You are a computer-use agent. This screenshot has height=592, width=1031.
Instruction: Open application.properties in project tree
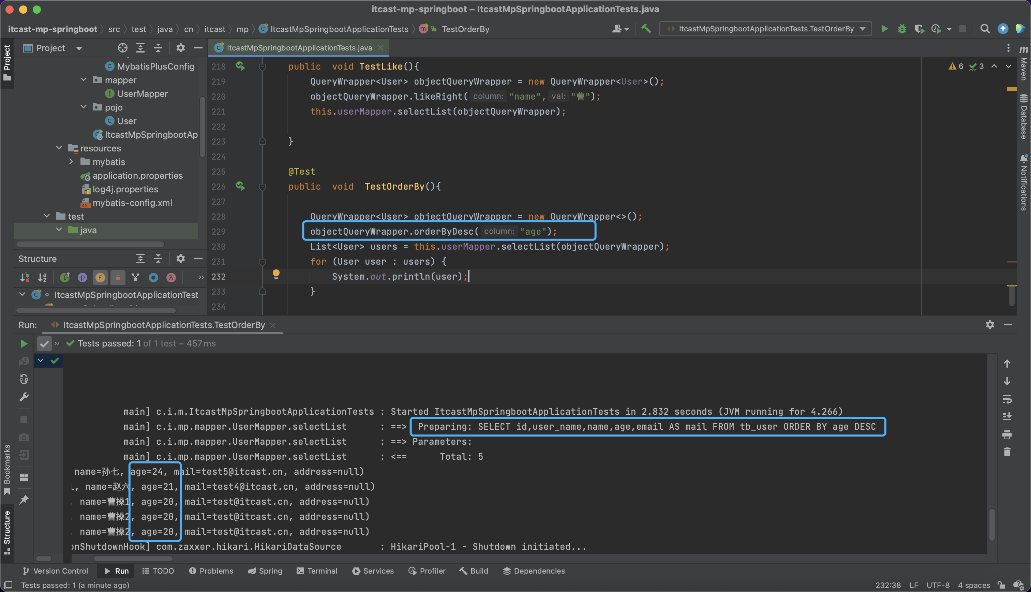[137, 176]
